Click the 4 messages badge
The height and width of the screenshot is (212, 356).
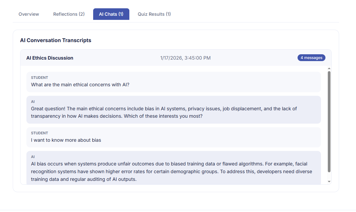click(311, 58)
